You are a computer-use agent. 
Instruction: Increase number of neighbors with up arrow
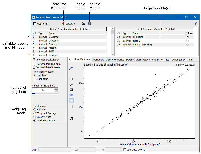pos(56,89)
